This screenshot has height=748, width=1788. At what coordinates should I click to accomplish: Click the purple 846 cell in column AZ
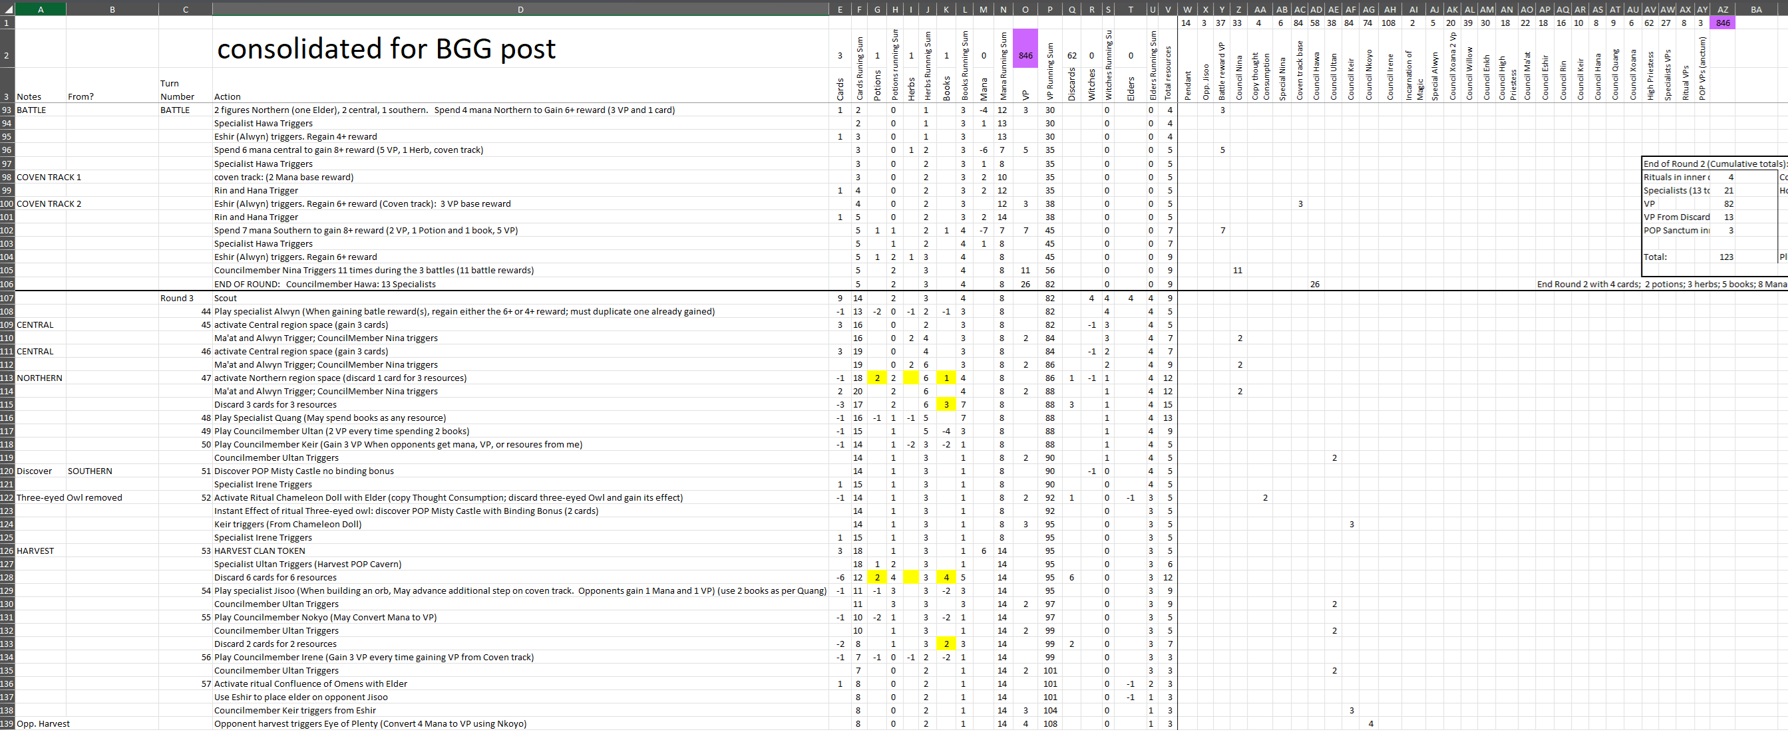(x=1723, y=23)
